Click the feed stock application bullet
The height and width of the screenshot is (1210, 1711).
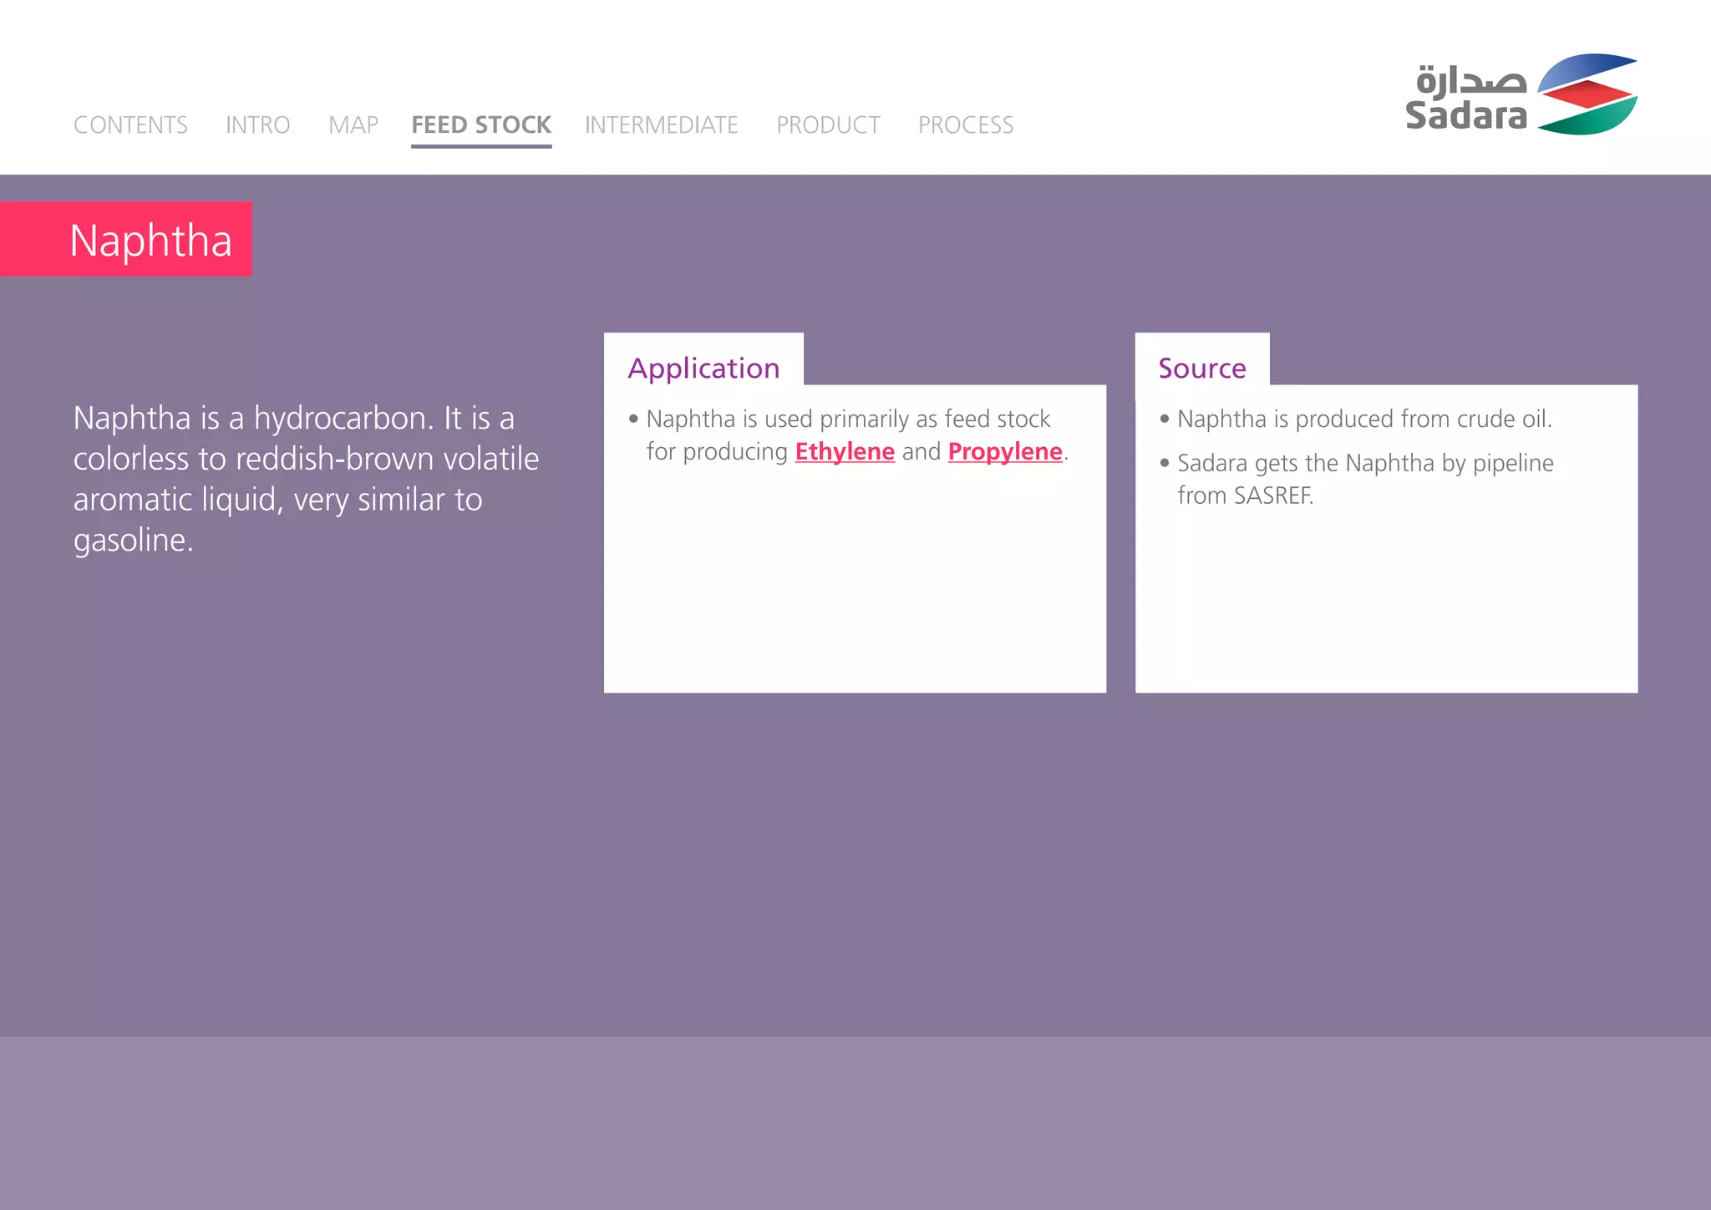point(848,419)
